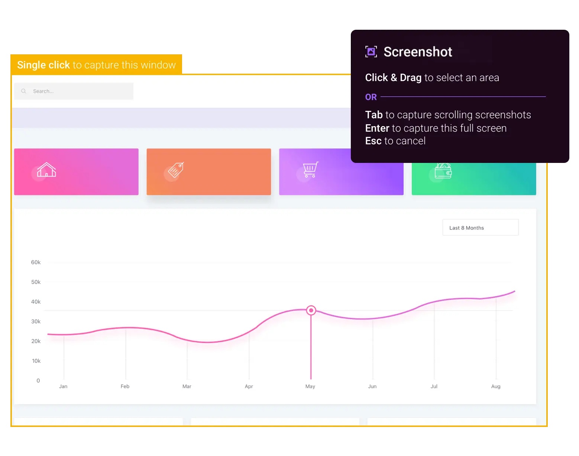
Task: Click the Screenshot title text
Action: [418, 52]
